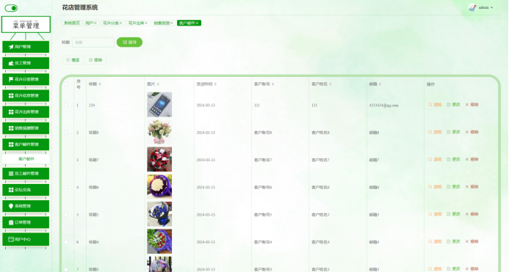Close the 销售预测 tab with its X
Viewport: 509px width, 272px height.
[172, 23]
